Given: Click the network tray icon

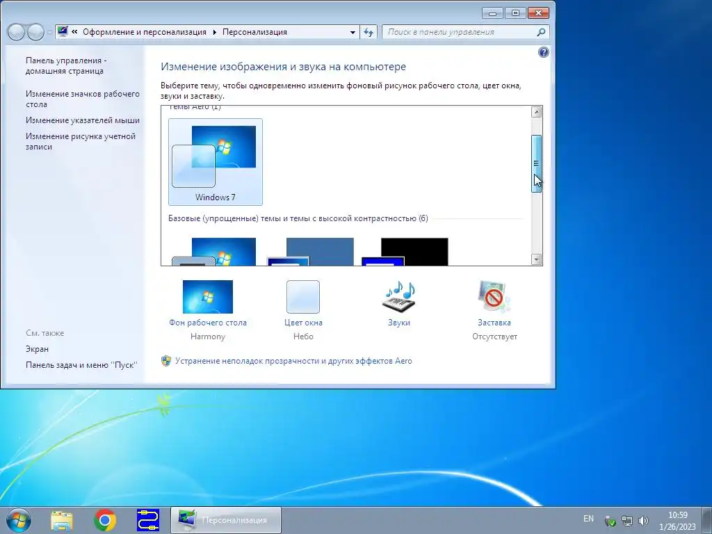Looking at the screenshot, I should coord(627,521).
